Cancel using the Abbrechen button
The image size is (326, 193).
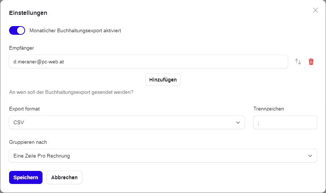[65, 177]
